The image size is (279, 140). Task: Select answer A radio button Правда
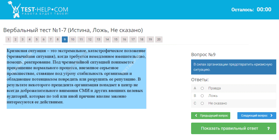[x=202, y=88]
